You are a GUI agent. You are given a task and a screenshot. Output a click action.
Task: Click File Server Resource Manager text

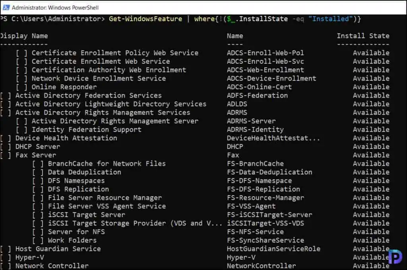105,198
